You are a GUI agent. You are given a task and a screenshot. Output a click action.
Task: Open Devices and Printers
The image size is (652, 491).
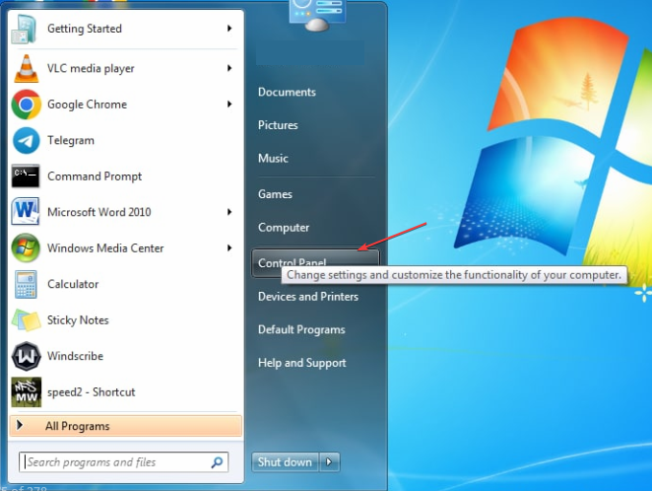308,297
